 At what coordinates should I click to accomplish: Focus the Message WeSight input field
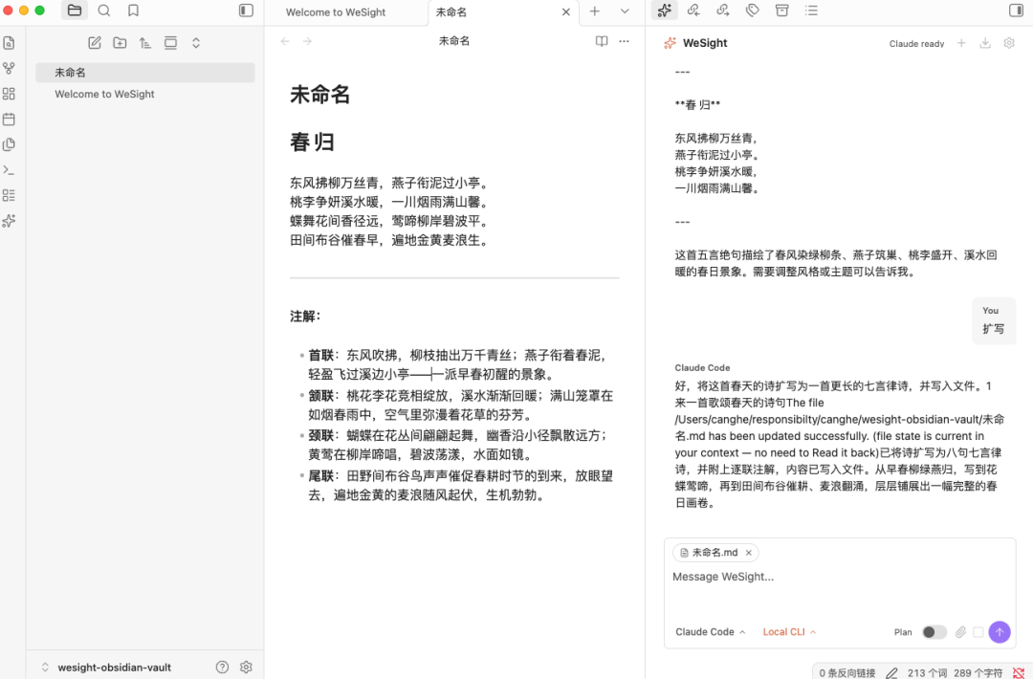tap(840, 577)
